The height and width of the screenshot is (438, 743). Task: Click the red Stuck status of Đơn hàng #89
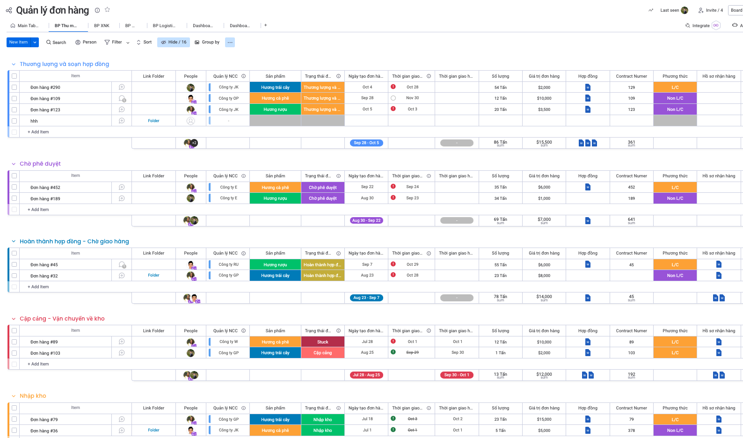coord(322,342)
